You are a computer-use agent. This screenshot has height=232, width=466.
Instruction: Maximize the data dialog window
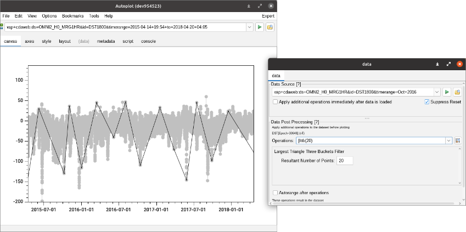(448, 64)
